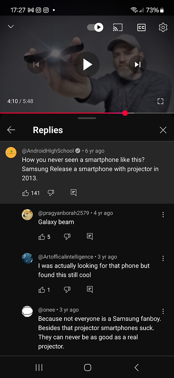Close the Replies panel
This screenshot has height=378, width=174.
[x=163, y=130]
